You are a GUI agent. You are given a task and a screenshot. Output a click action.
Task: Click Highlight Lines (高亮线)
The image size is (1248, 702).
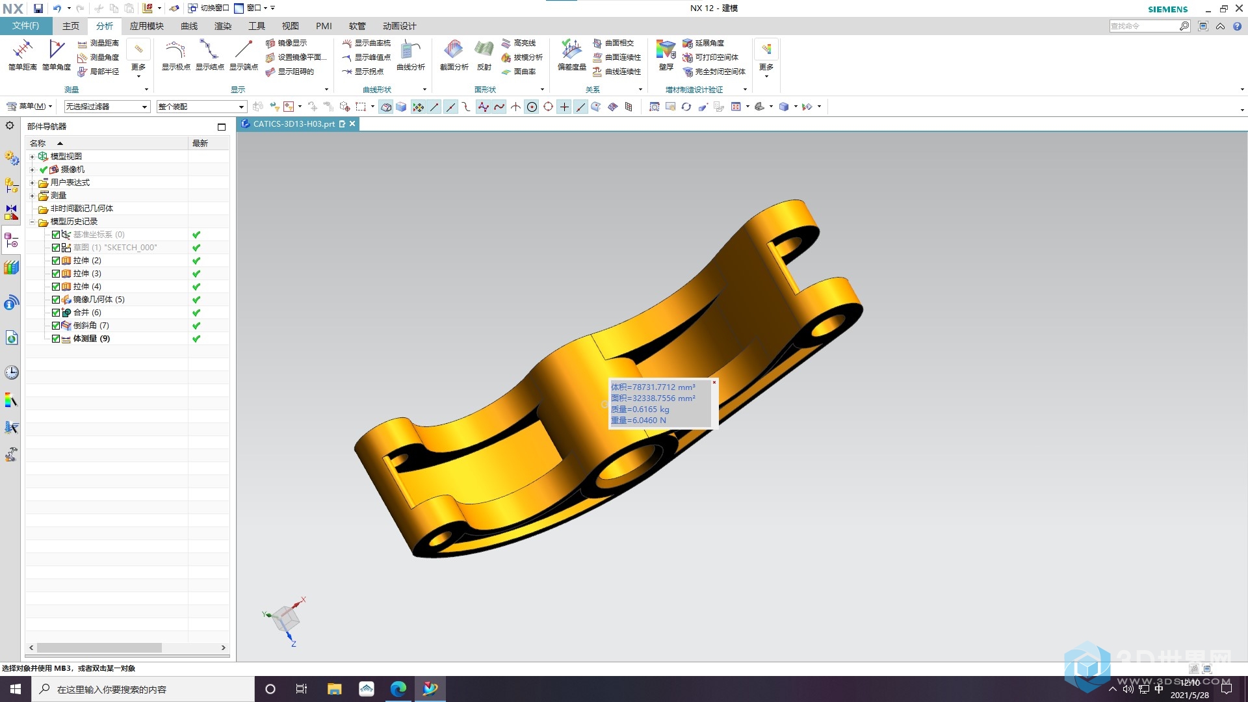pyautogui.click(x=519, y=43)
